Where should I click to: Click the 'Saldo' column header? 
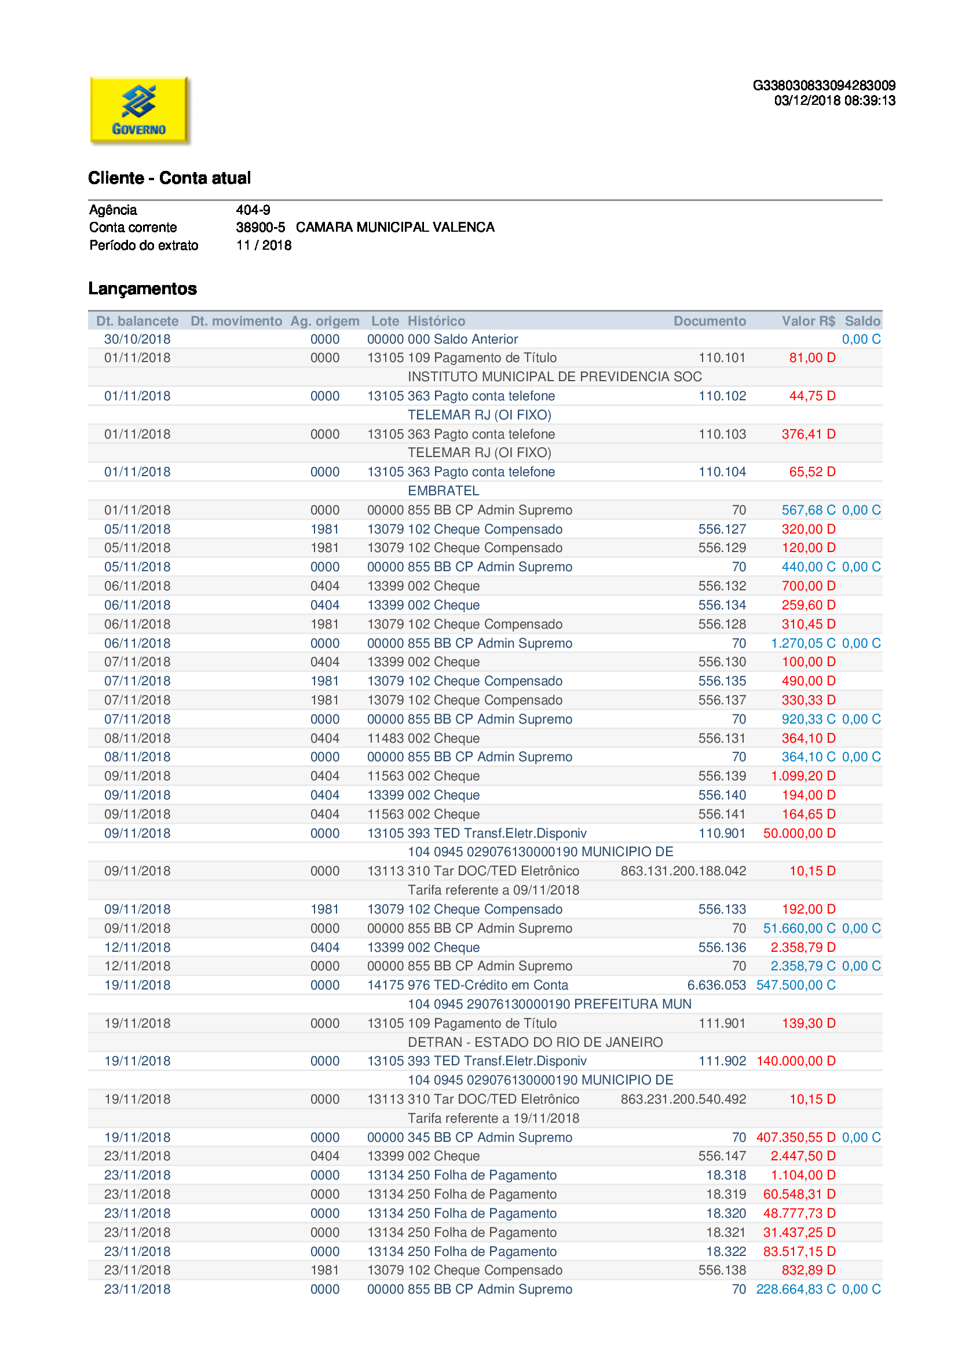pos(862,321)
